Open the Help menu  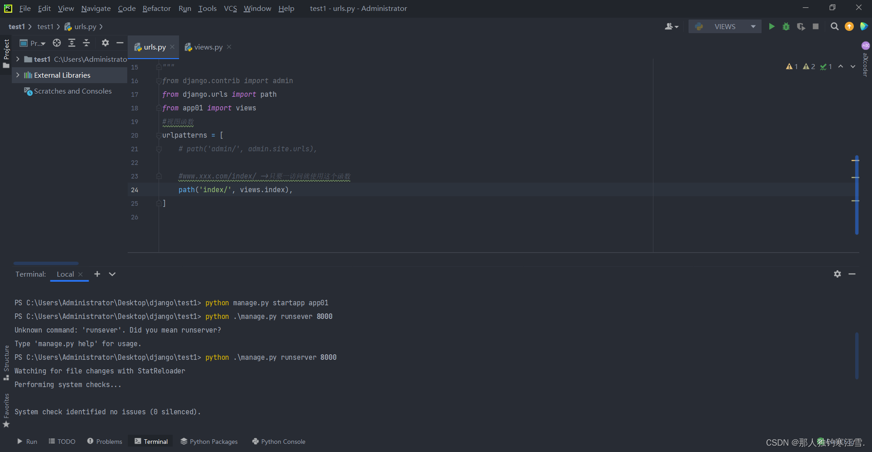286,8
